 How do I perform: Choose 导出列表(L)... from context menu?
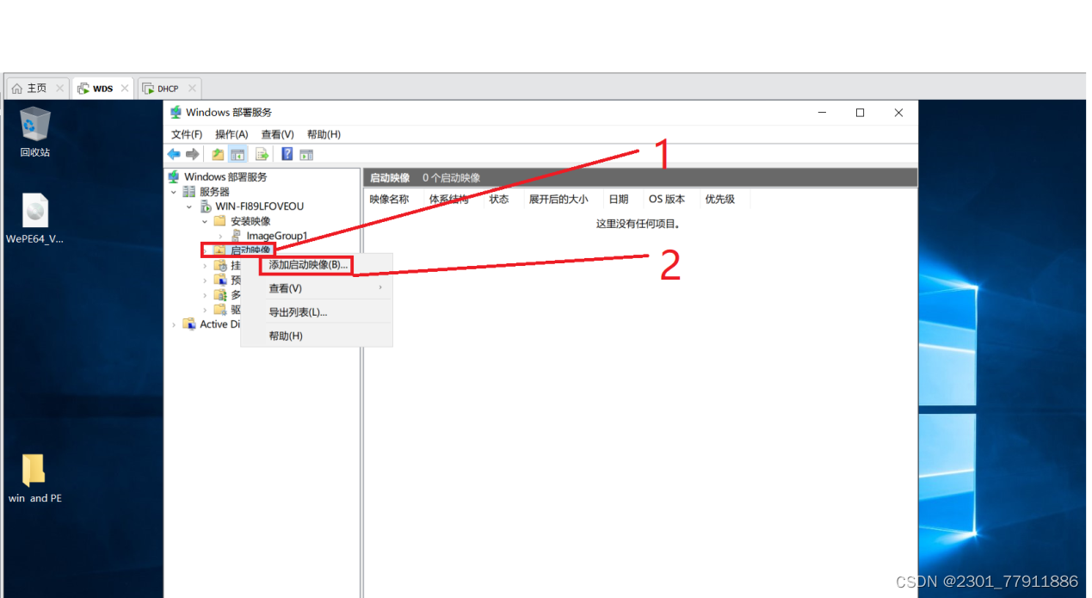pyautogui.click(x=317, y=312)
